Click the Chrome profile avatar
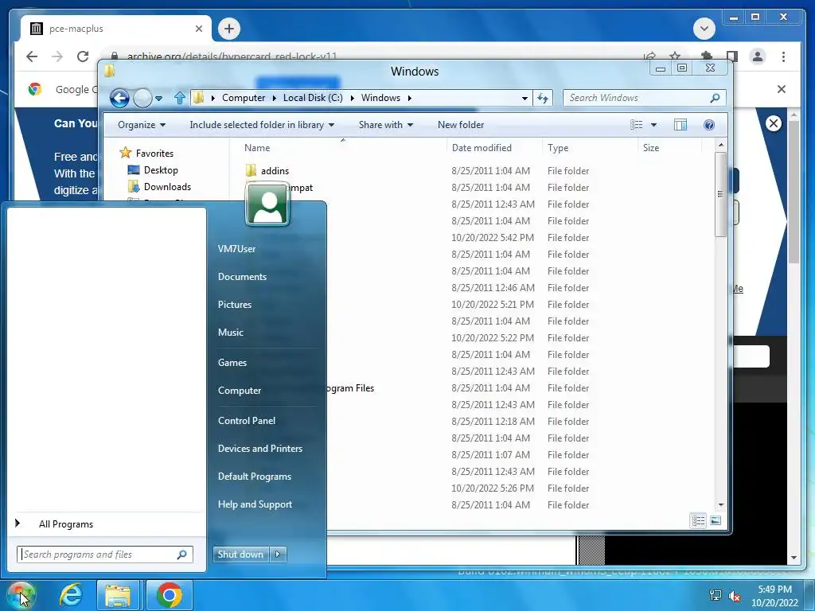The height and width of the screenshot is (611, 815). tap(758, 56)
